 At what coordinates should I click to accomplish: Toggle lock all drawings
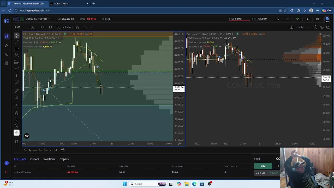(x=16, y=120)
